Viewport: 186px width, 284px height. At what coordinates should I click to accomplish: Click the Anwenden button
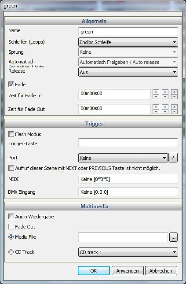pyautogui.click(x=128, y=271)
